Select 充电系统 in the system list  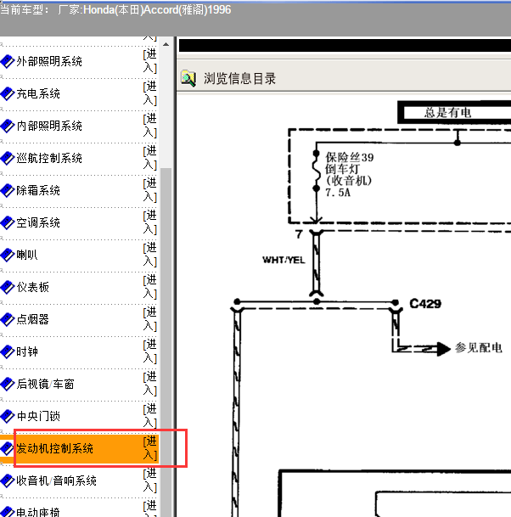38,94
